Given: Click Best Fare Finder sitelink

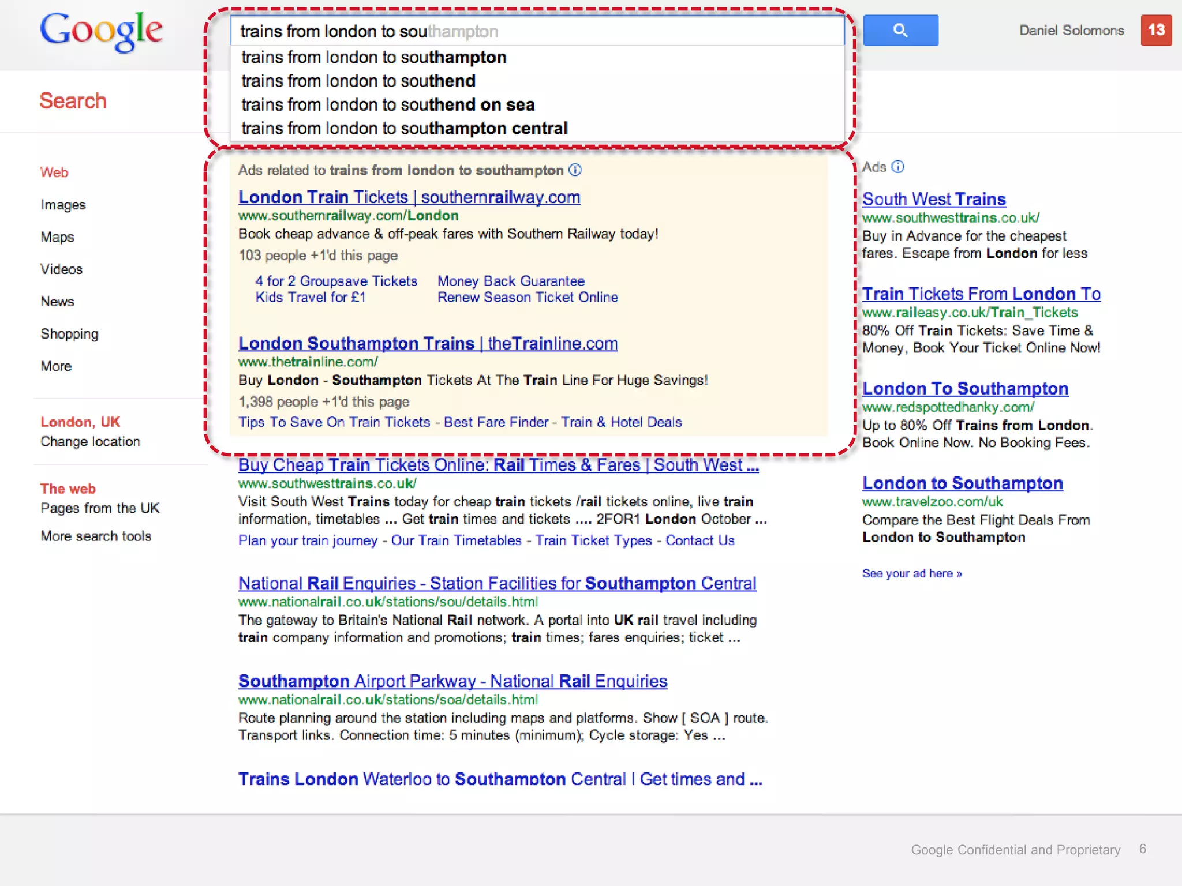Looking at the screenshot, I should [x=496, y=422].
